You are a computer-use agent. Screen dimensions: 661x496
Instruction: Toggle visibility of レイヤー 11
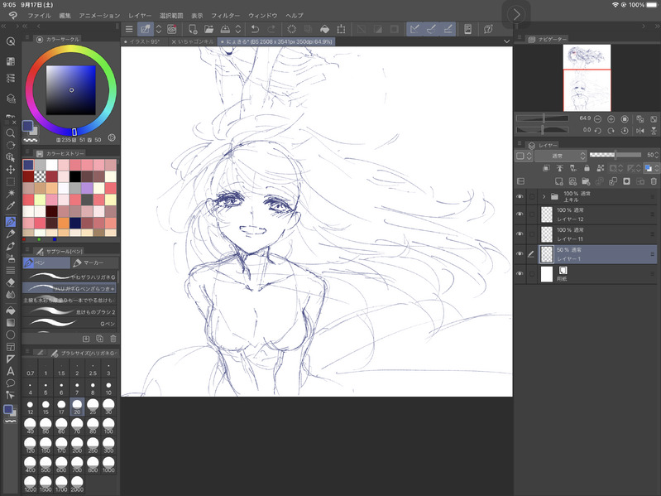(x=520, y=234)
